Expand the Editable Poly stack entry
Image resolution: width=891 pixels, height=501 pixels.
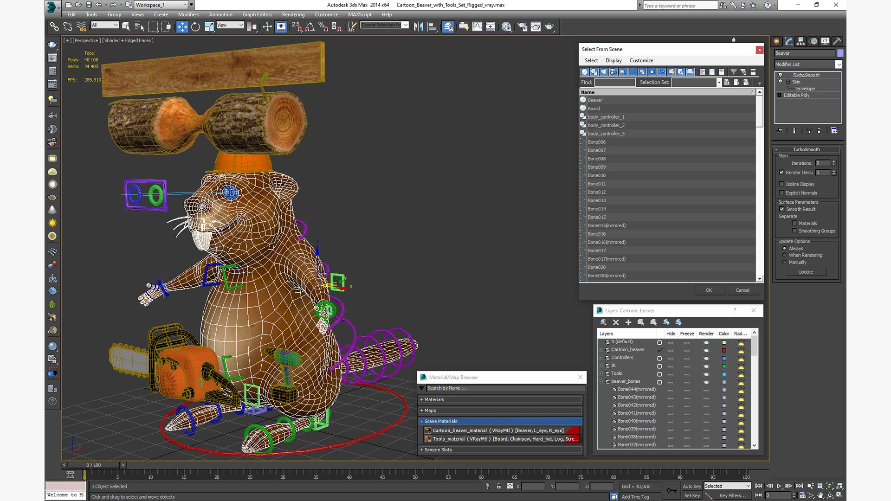[779, 95]
